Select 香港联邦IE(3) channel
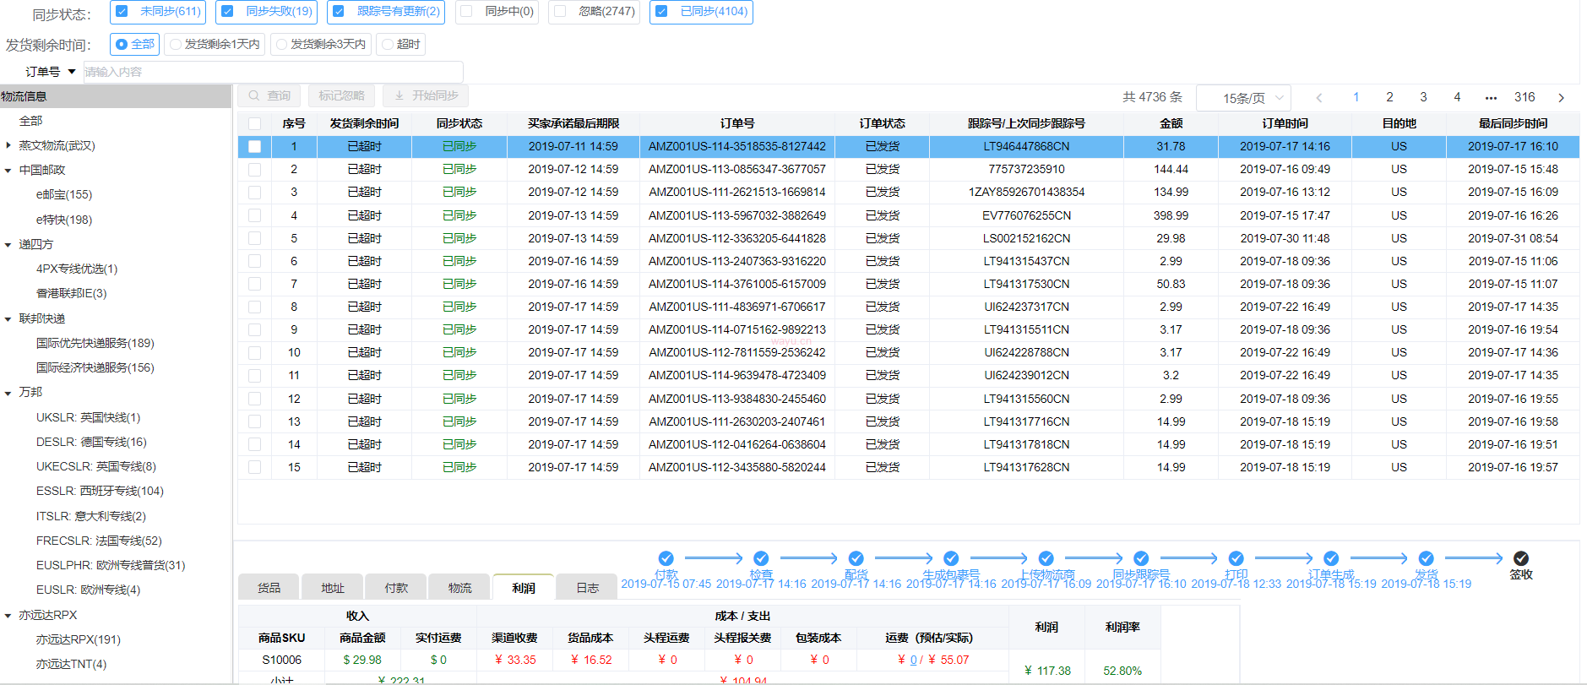Viewport: 1587px width, 685px height. coord(71,293)
